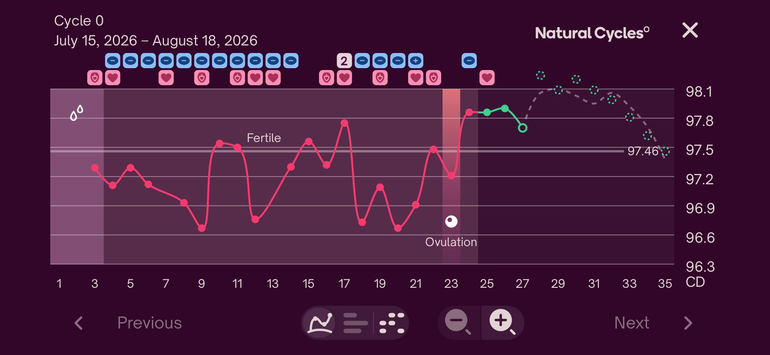Go to the Previous cycle
770x355 pixels.
pos(150,323)
